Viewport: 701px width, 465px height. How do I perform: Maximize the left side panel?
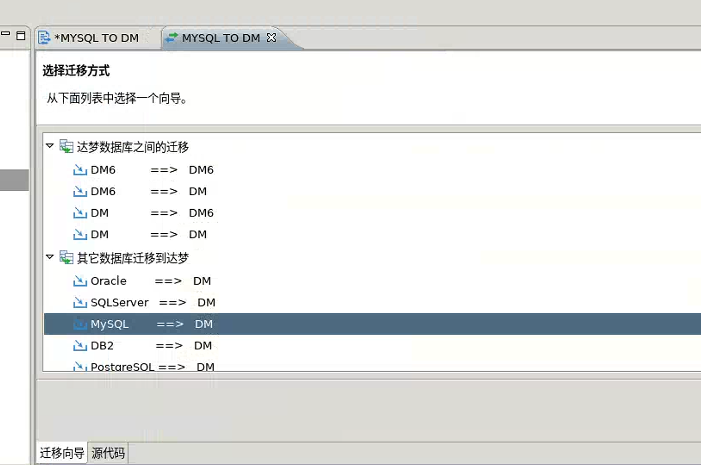point(21,35)
